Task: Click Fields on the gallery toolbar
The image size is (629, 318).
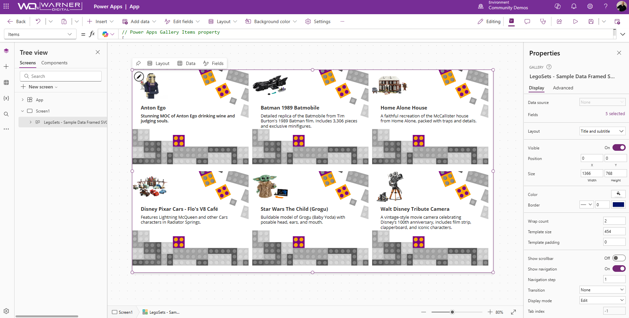Action: pyautogui.click(x=214, y=63)
